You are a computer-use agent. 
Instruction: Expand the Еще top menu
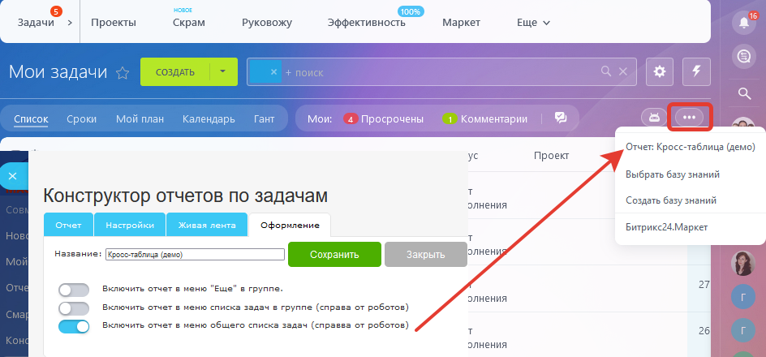[533, 23]
